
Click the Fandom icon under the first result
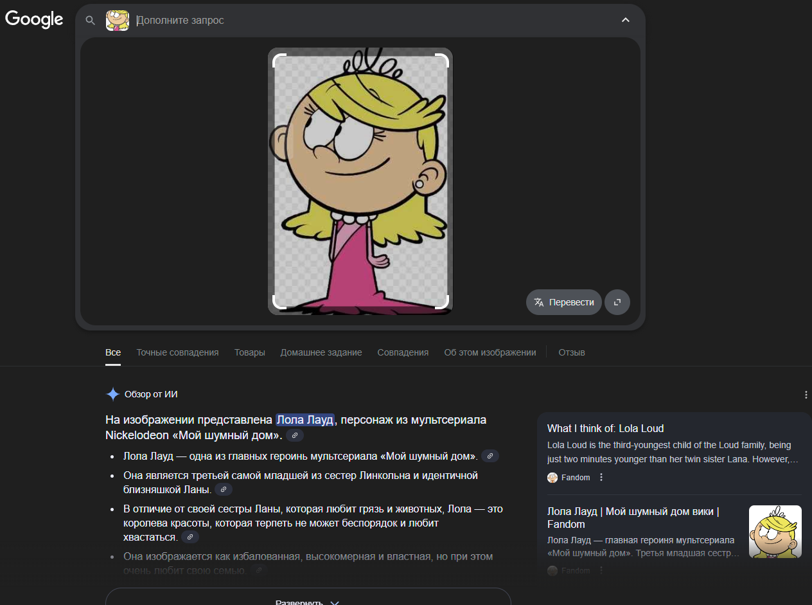coord(552,477)
